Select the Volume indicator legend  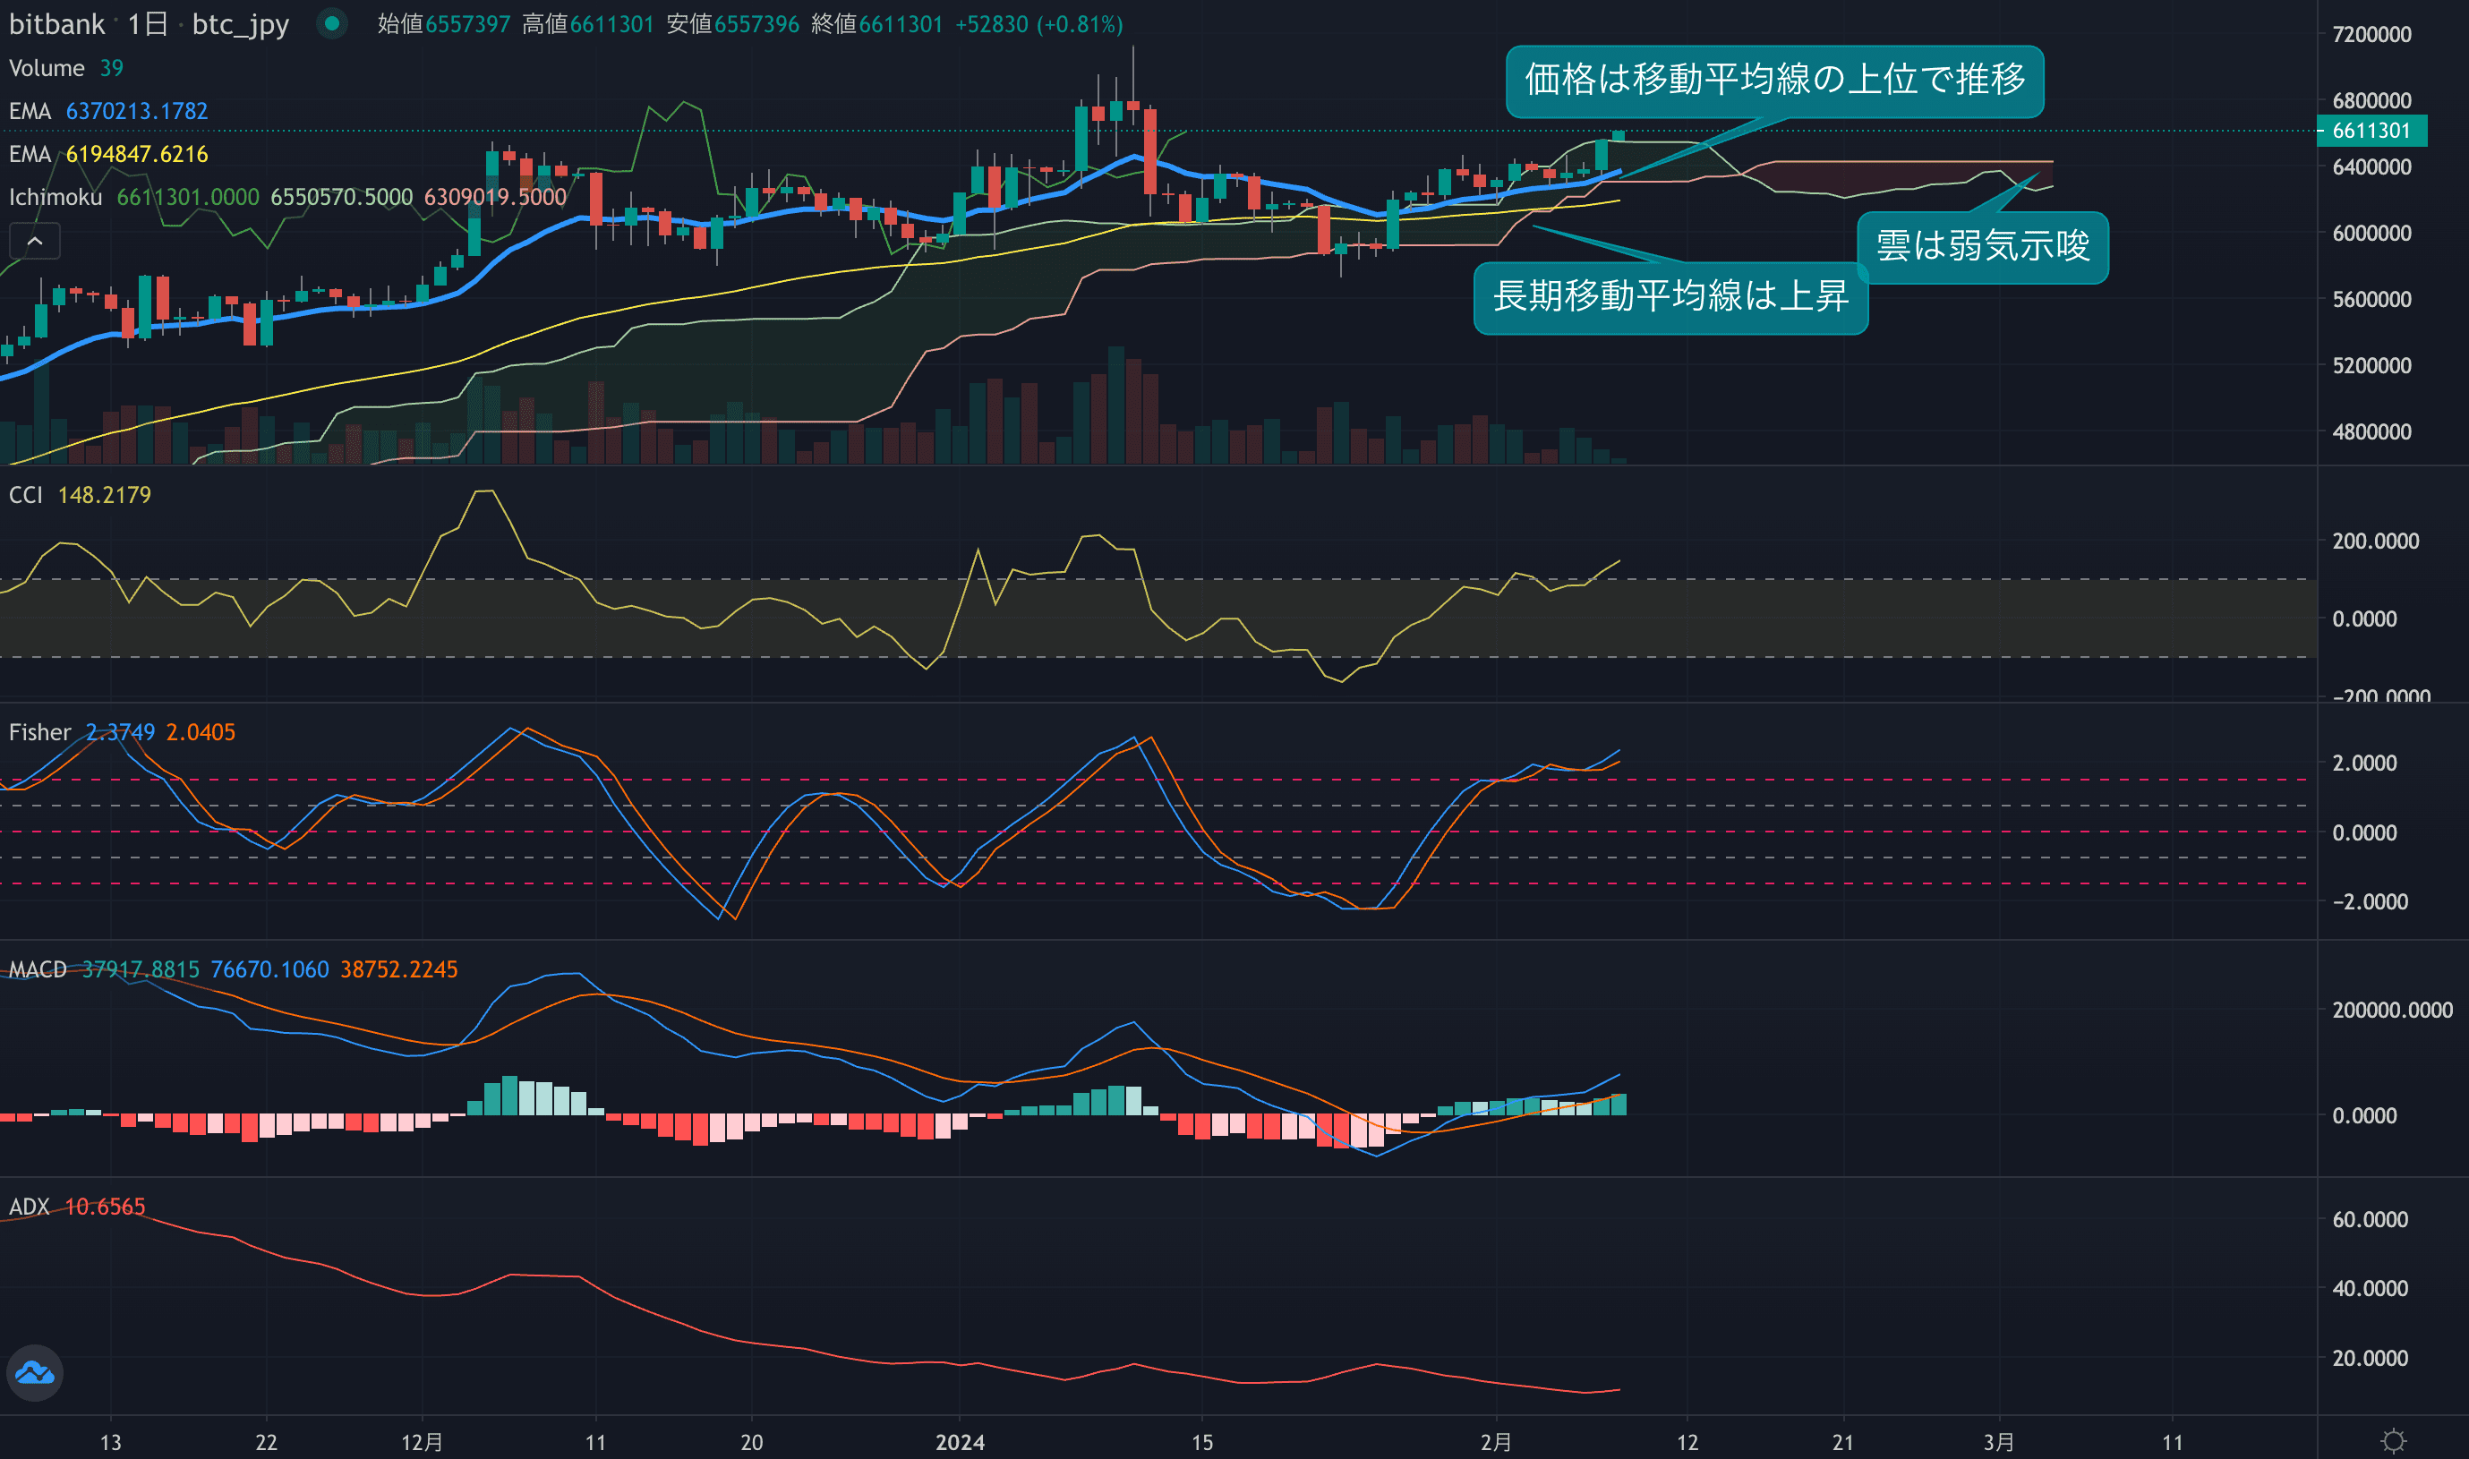click(47, 68)
